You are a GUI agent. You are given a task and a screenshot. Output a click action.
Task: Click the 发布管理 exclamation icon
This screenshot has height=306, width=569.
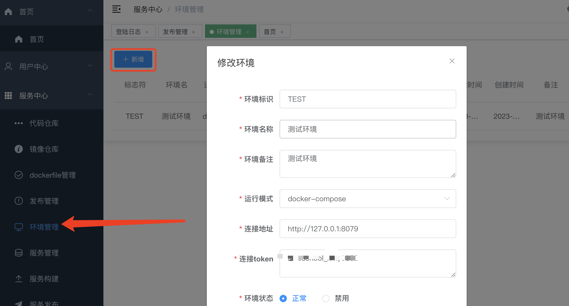[18, 201]
